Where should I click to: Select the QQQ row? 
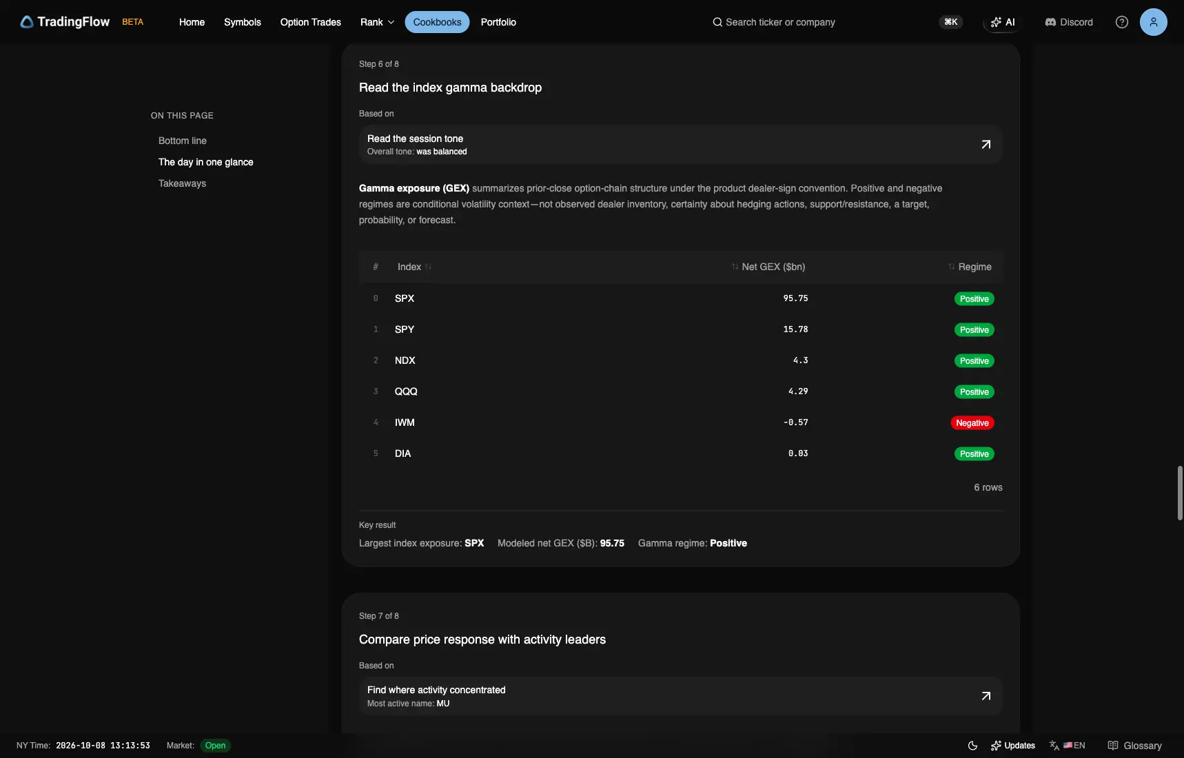[x=680, y=391]
